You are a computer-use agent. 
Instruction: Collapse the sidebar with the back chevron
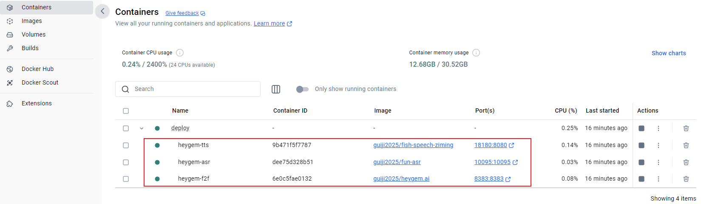pyautogui.click(x=102, y=11)
